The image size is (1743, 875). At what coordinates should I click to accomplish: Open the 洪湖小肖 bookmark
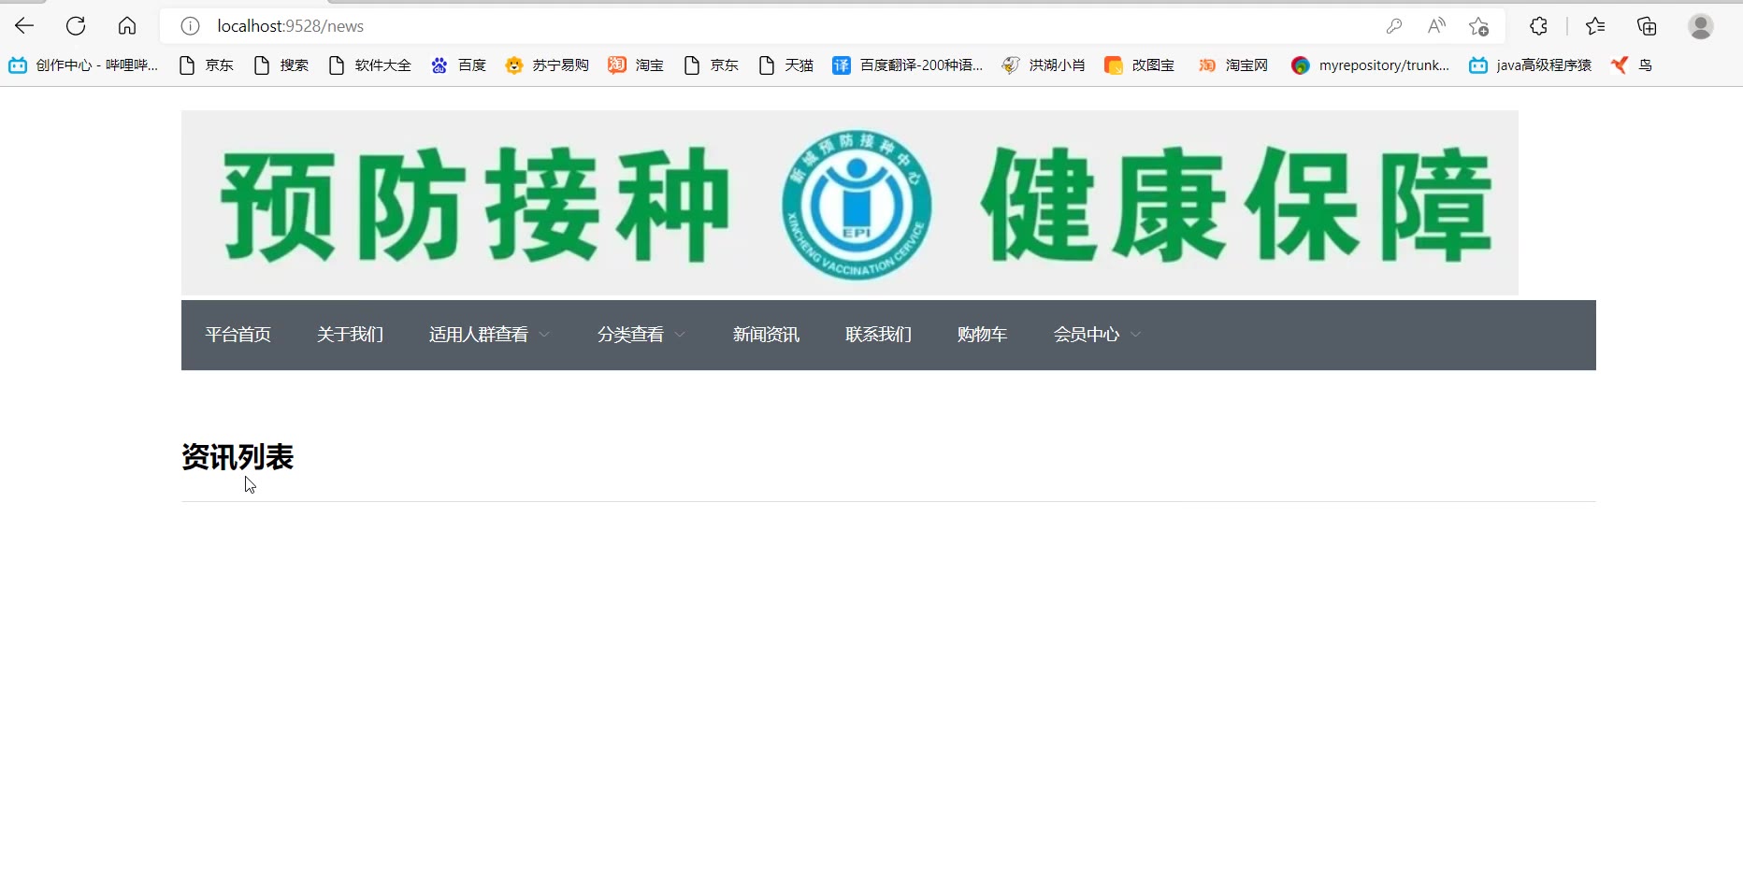tap(1043, 65)
